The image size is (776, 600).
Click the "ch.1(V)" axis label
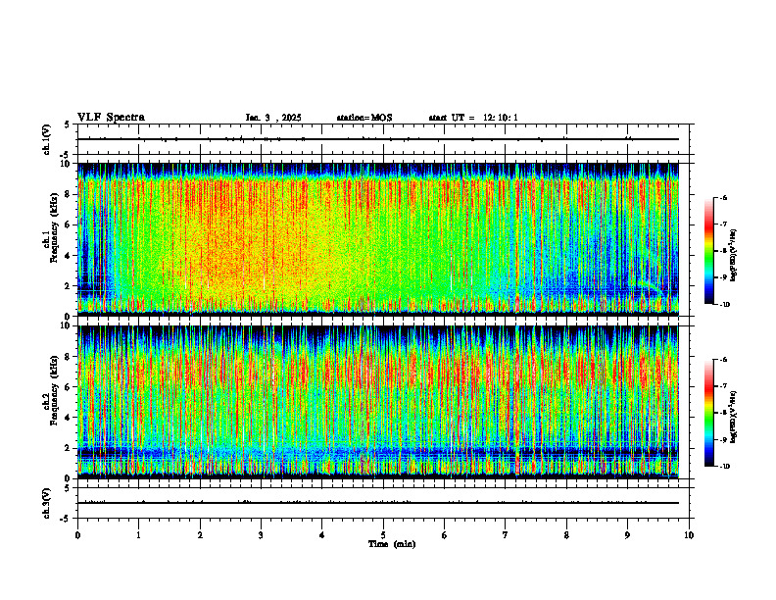pyautogui.click(x=47, y=139)
